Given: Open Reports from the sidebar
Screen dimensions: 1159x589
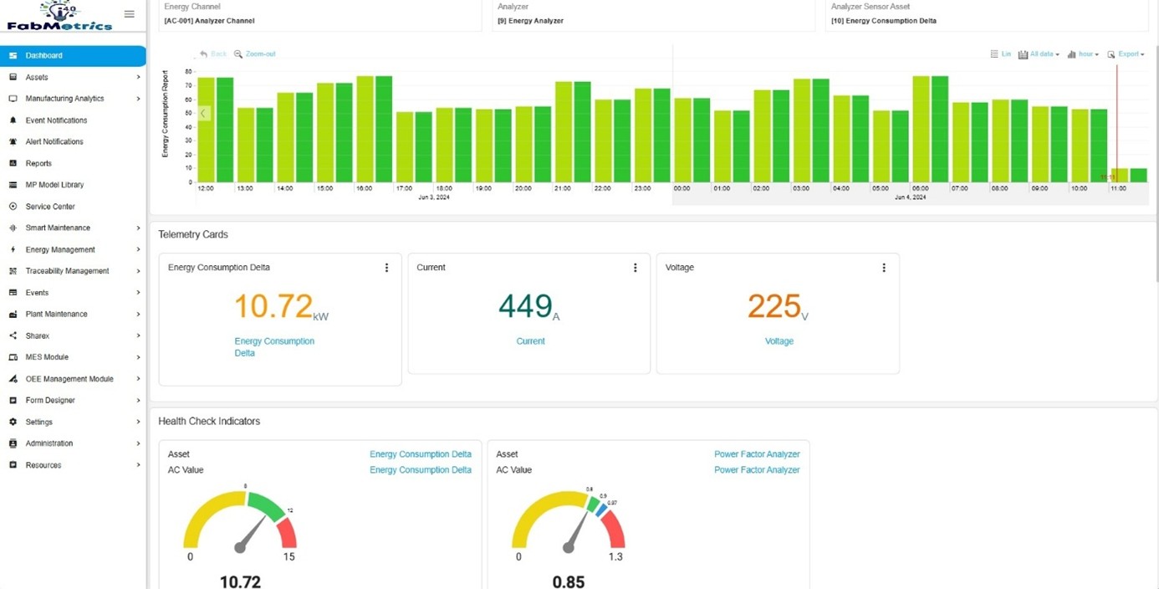Looking at the screenshot, I should click(38, 163).
